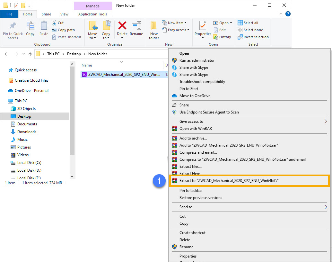This screenshot has width=332, height=262.
Task: Choose Run as administrator from context menu
Action: pyautogui.click(x=197, y=60)
